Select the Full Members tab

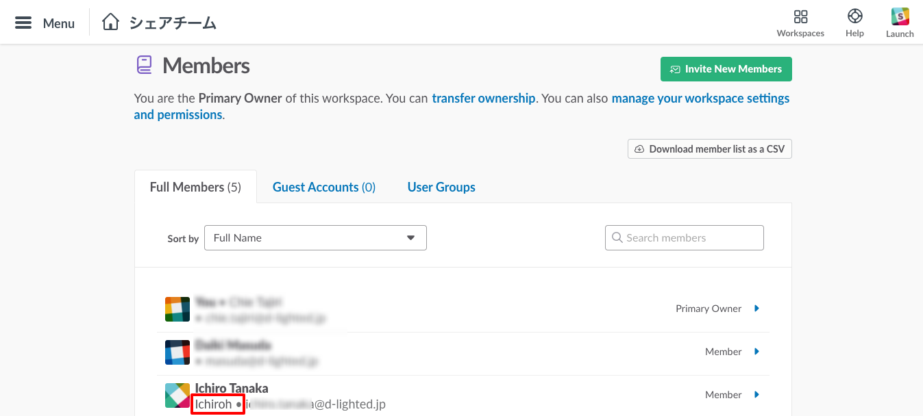click(195, 187)
